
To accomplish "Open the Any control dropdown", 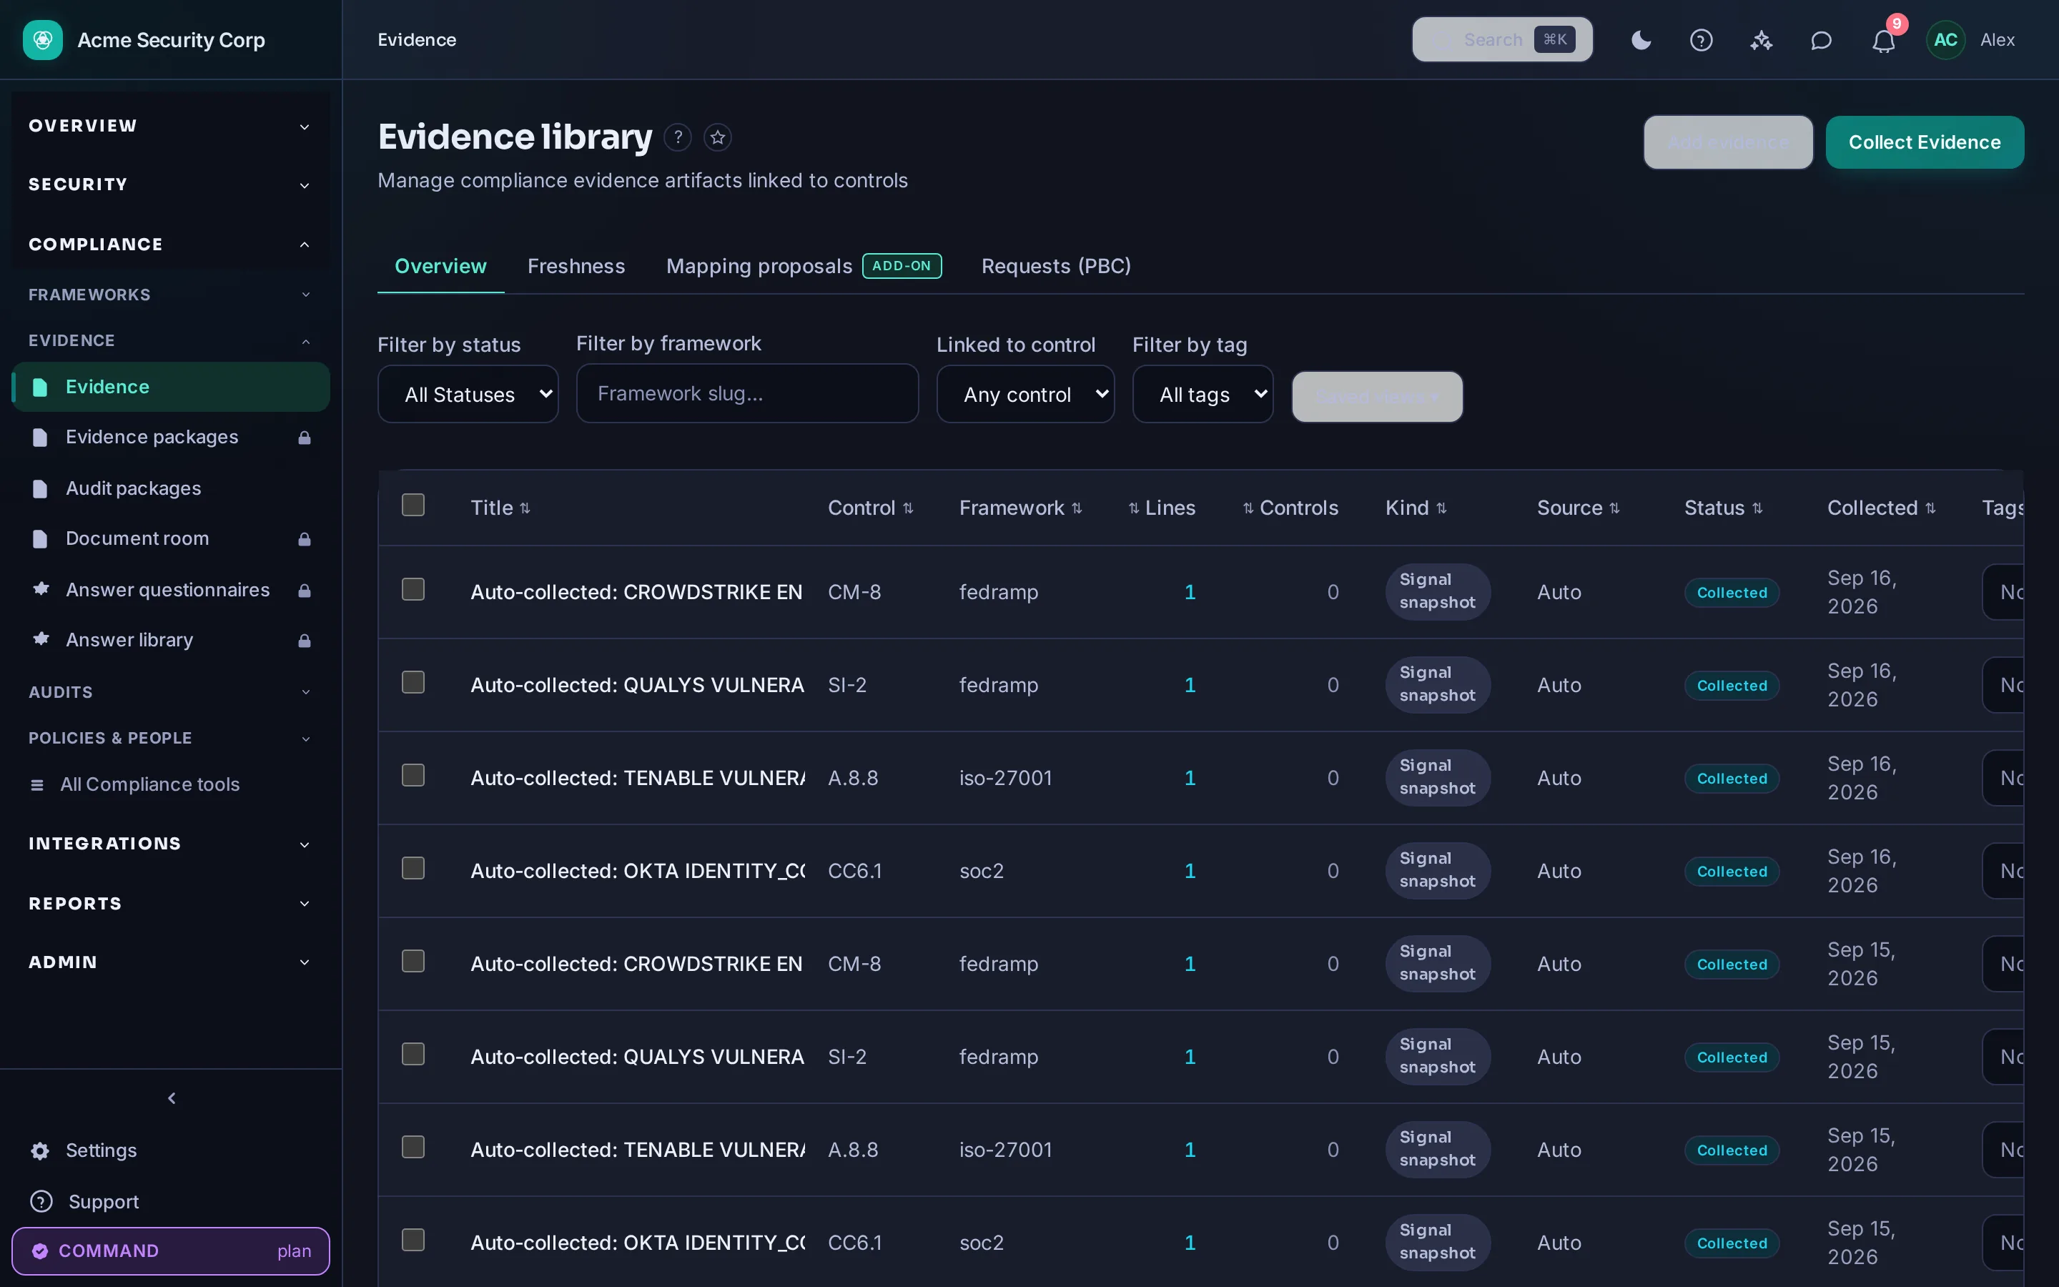I will (x=1025, y=394).
